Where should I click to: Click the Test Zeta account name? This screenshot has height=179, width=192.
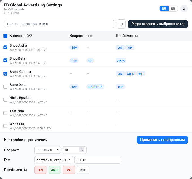17,111
